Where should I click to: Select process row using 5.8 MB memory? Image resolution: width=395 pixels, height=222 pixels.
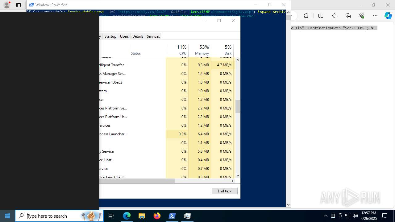tap(167, 151)
